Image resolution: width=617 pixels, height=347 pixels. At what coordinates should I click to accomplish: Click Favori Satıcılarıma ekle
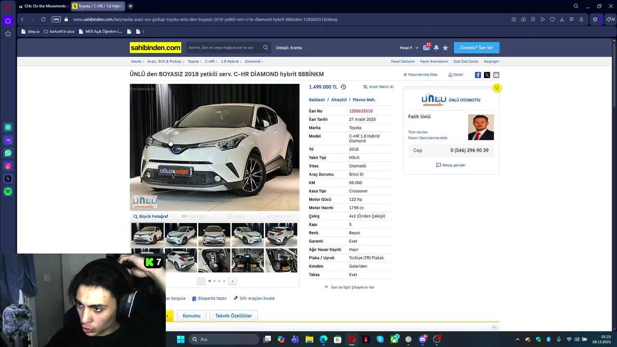coord(428,138)
